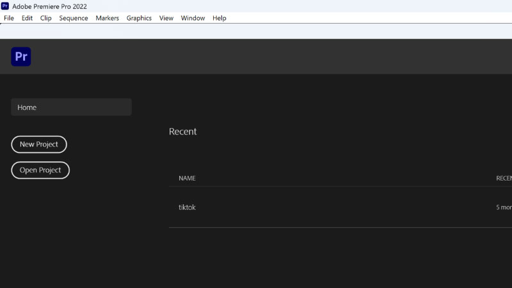
Task: Create a project with New Project button
Action: tap(39, 145)
